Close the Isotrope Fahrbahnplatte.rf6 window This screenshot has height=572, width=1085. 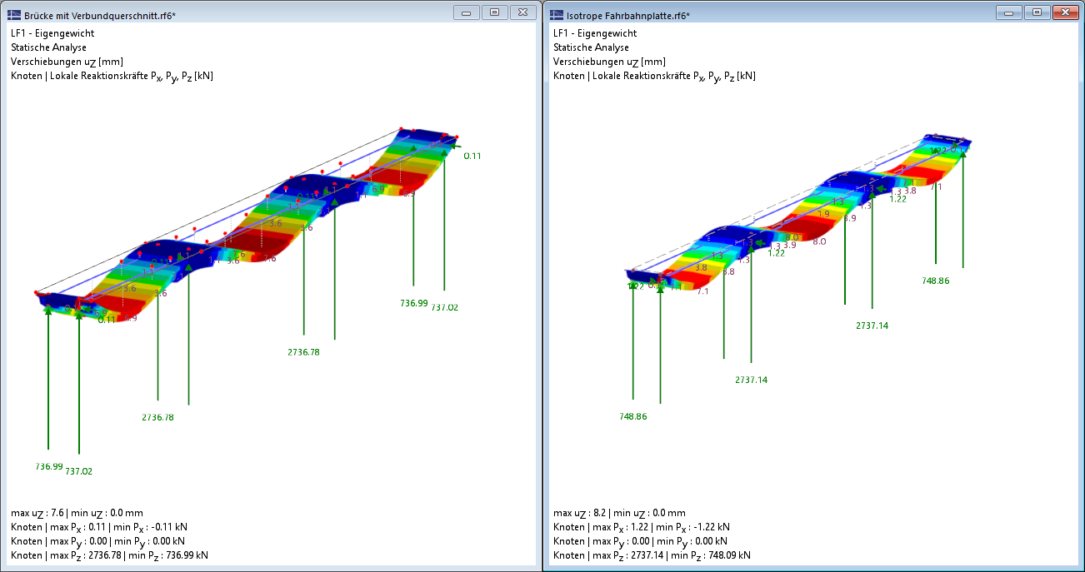pyautogui.click(x=1064, y=12)
